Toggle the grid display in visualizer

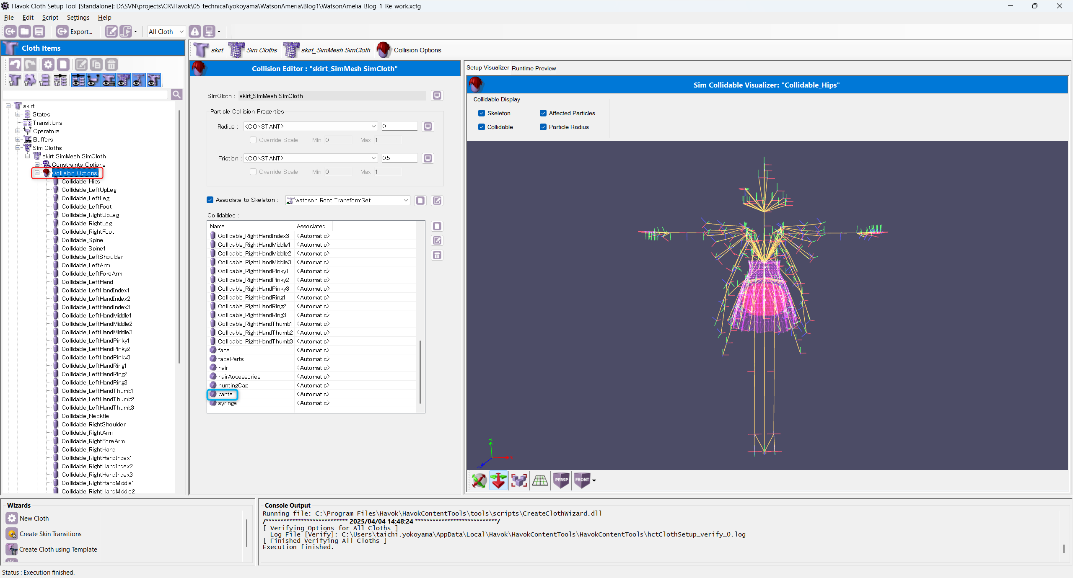coord(540,480)
